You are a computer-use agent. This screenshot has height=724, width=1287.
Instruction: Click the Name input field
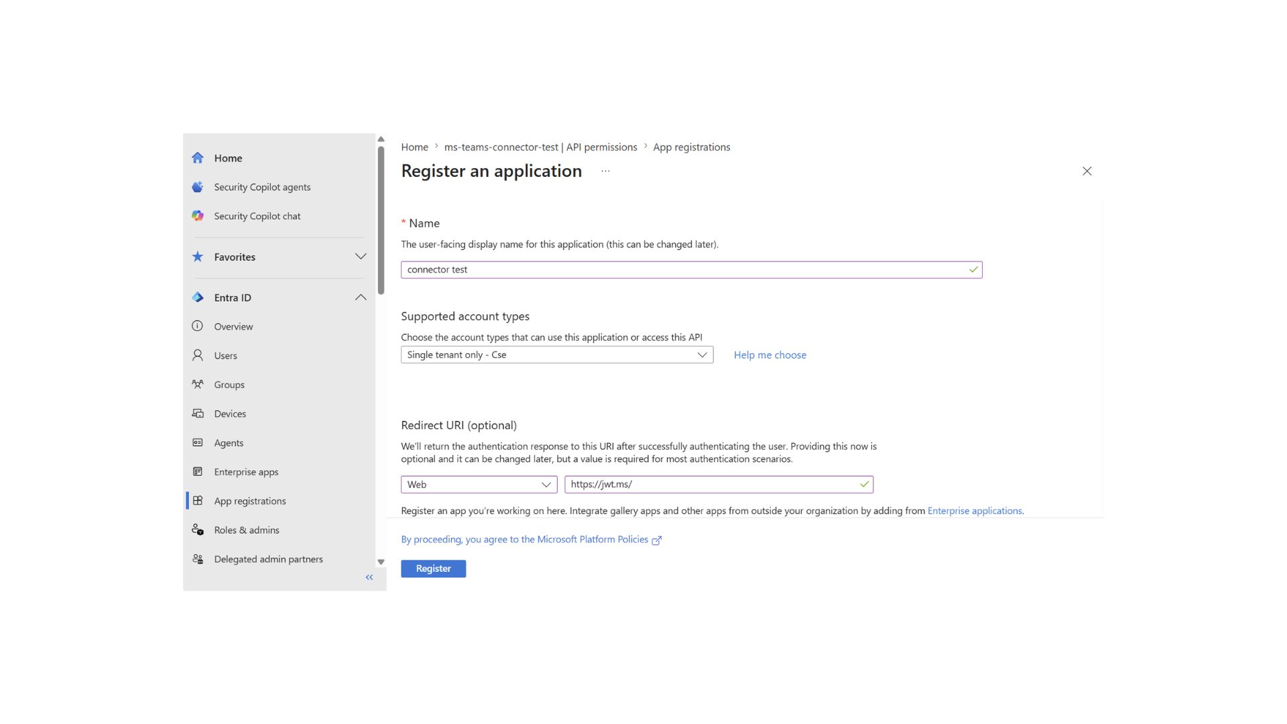pos(691,269)
